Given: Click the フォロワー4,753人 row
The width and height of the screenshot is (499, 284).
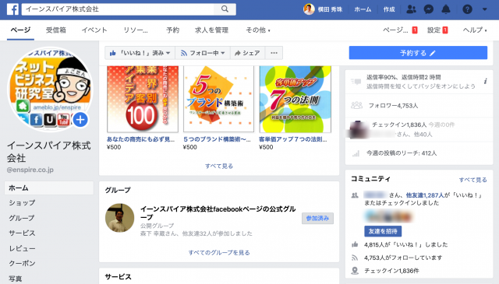Looking at the screenshot, I should [x=419, y=106].
